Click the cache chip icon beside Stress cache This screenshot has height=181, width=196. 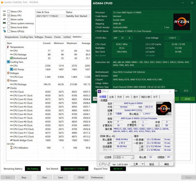[x=4, y=19]
